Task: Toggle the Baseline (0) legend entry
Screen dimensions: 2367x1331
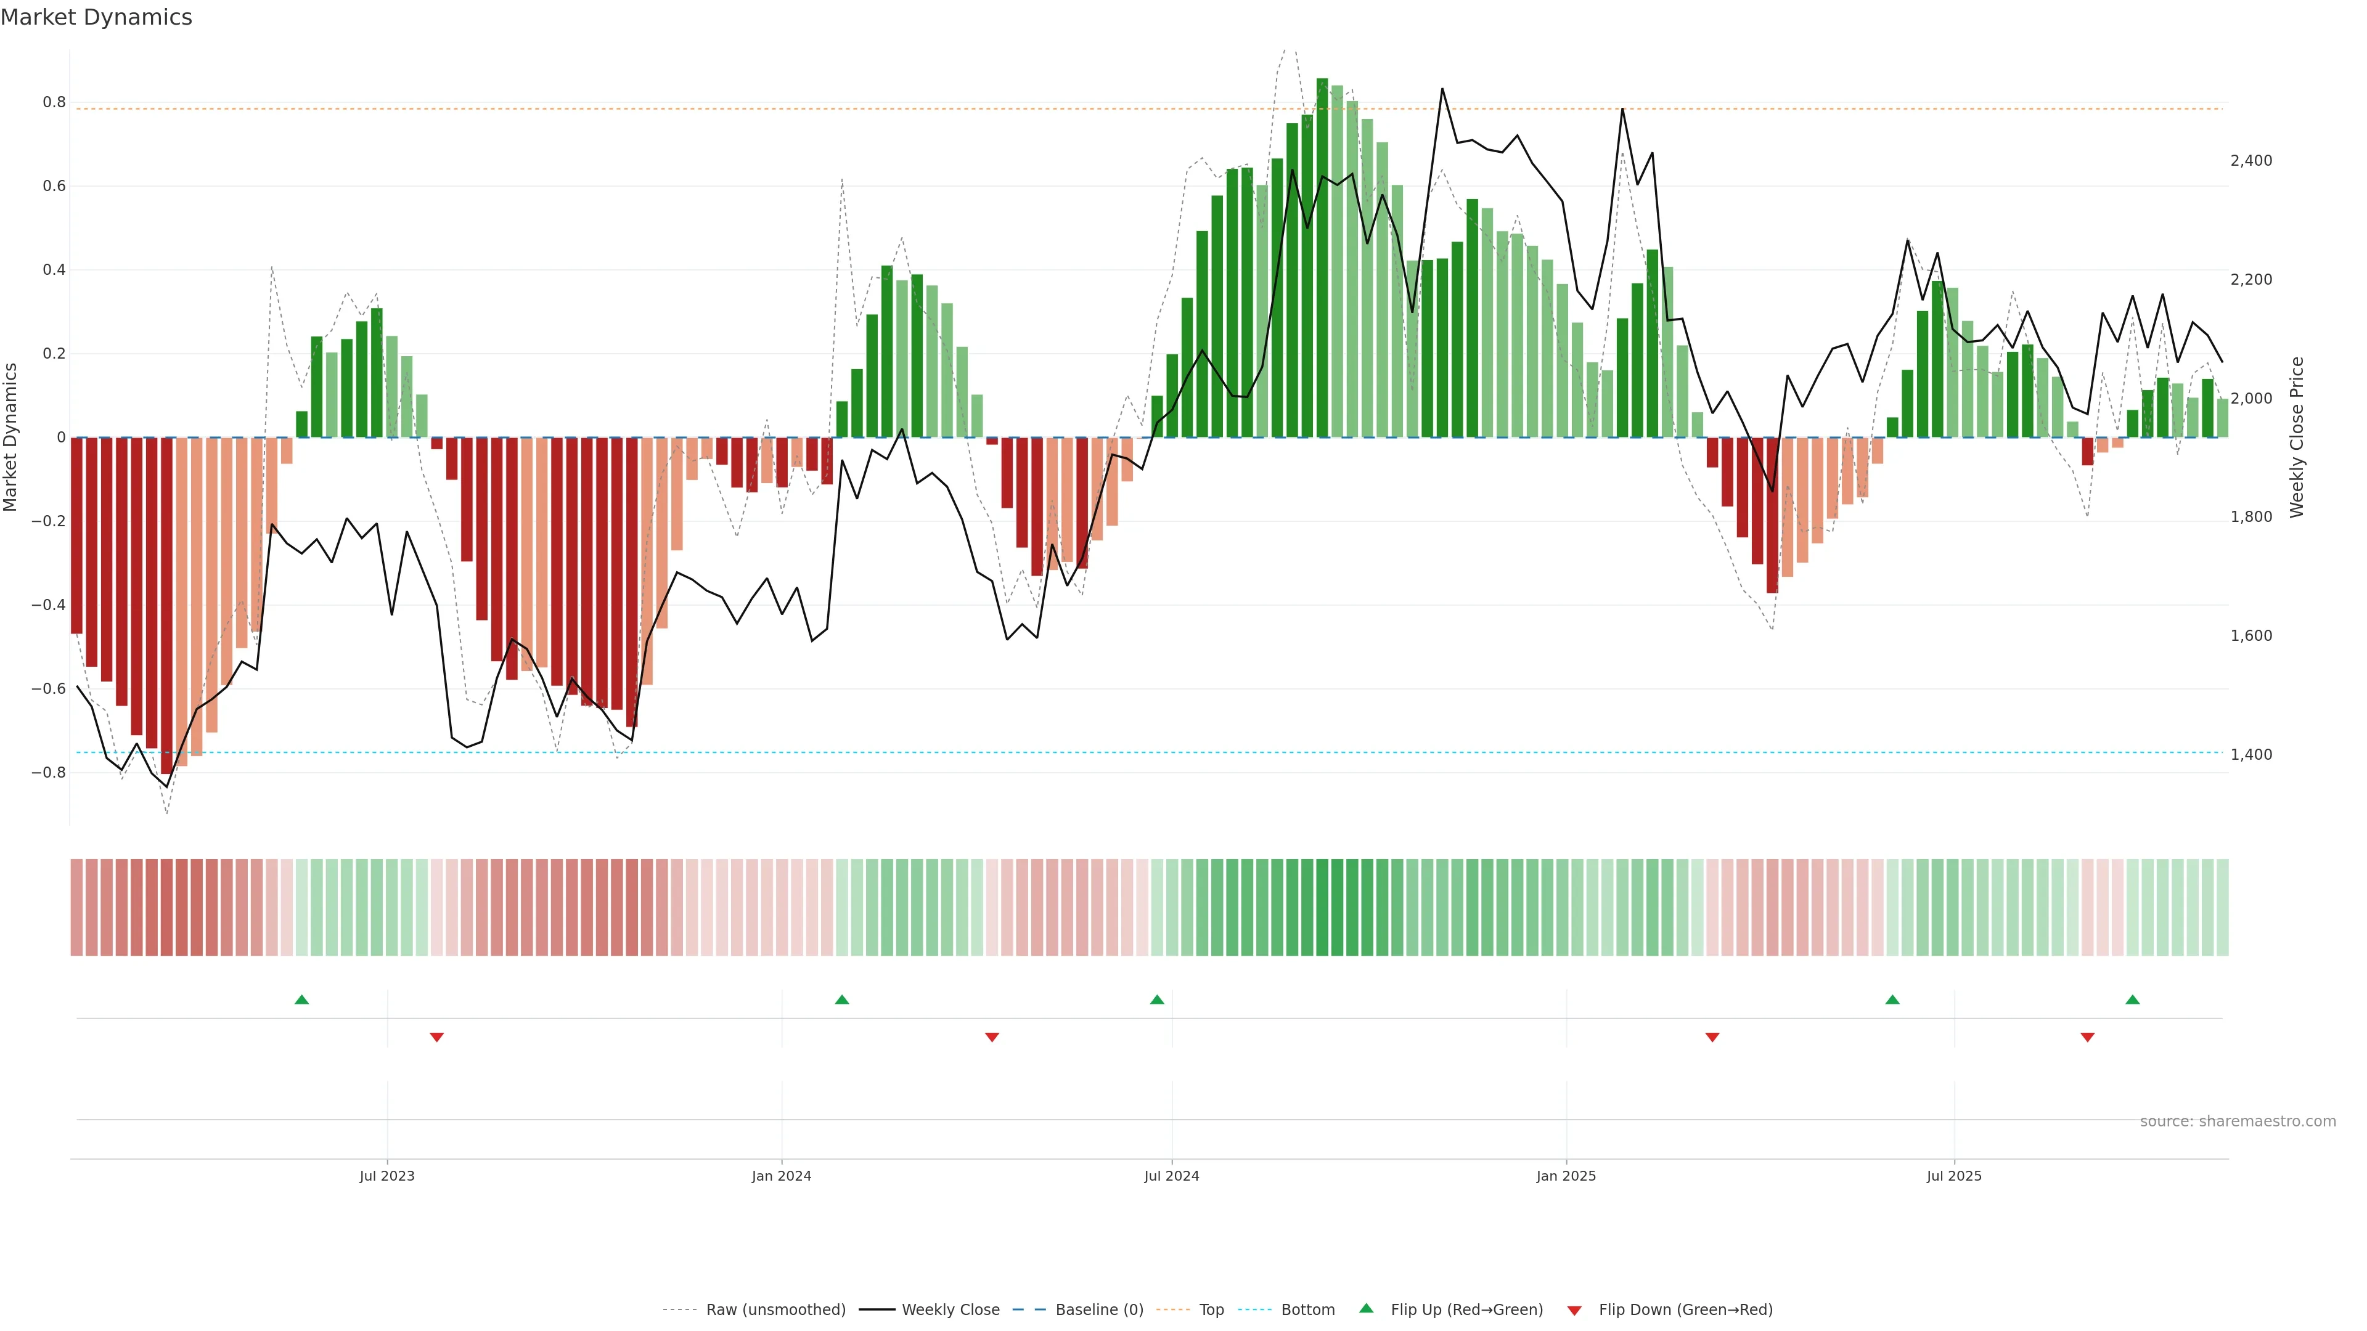Action: click(1099, 1310)
